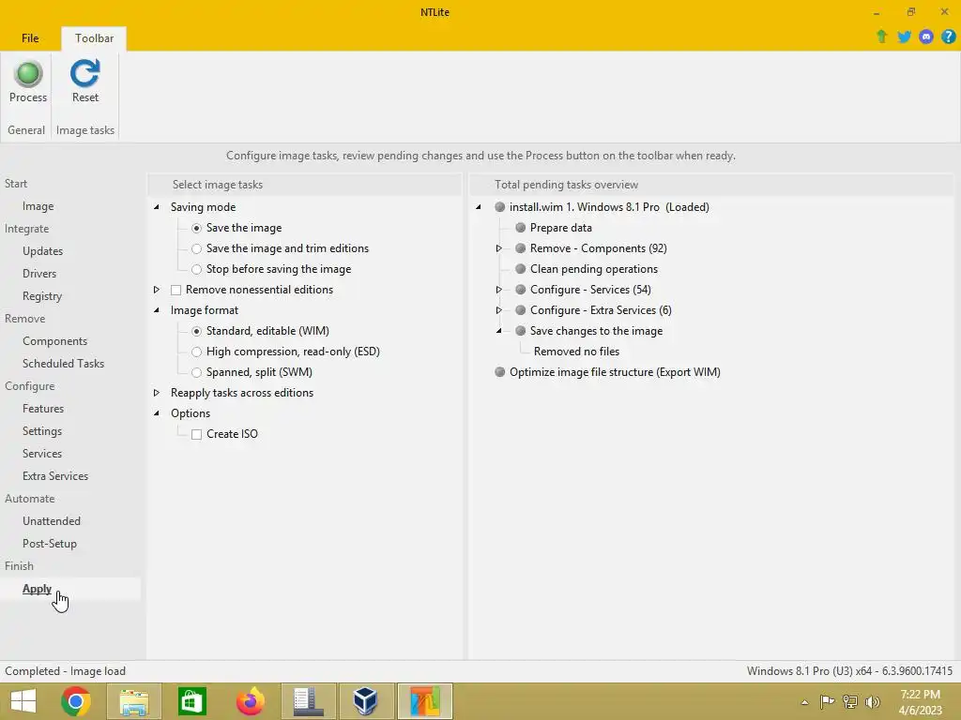
Task: Open Windows Start button on taskbar
Action: 23,701
